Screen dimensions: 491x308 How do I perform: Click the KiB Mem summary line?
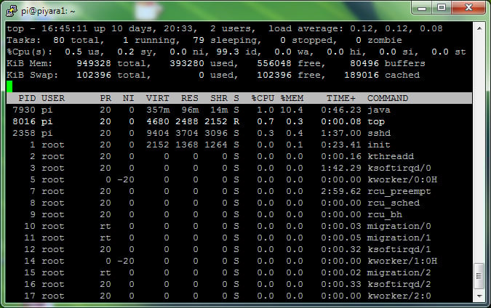[218, 63]
